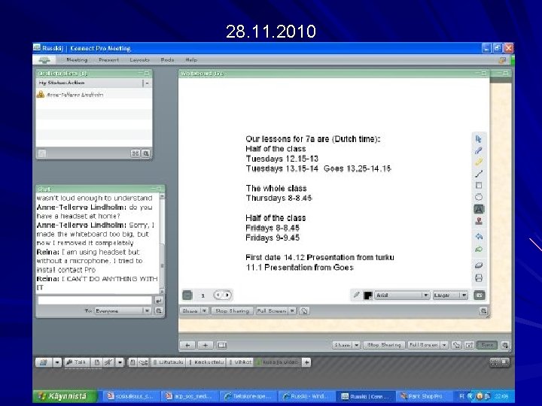Open the black text color swatch
This screenshot has height=406, width=542.
367,295
